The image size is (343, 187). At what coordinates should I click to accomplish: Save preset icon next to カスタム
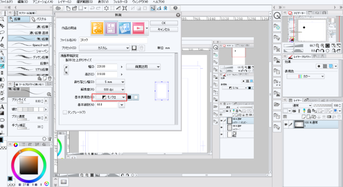point(134,48)
